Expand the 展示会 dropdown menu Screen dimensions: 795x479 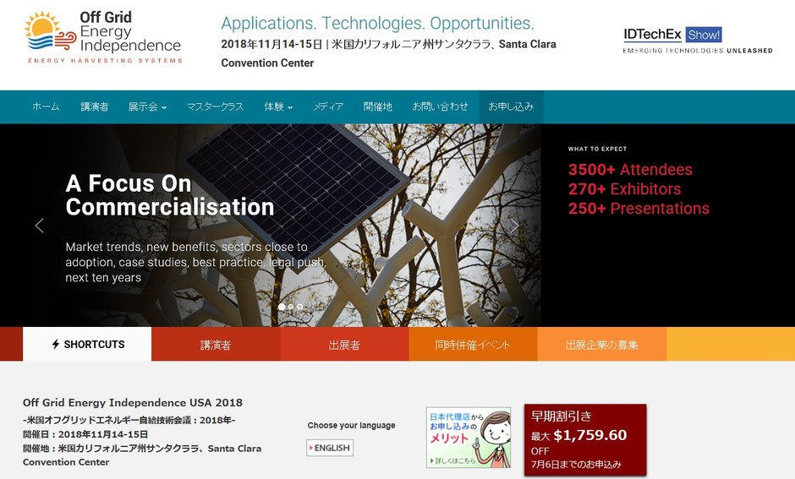(x=147, y=106)
